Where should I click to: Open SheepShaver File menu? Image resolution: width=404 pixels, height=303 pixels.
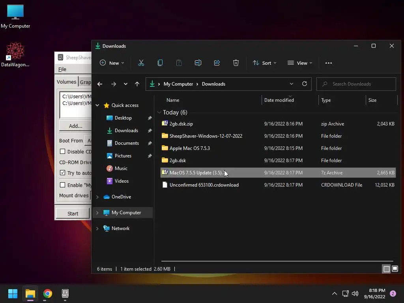point(62,69)
